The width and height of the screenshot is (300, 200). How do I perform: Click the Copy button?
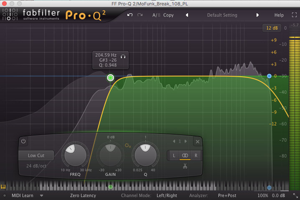[x=168, y=15]
